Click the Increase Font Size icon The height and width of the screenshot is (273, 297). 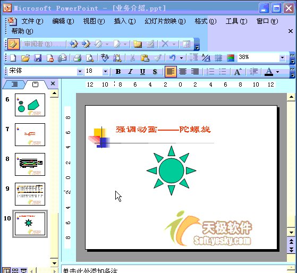click(x=237, y=72)
